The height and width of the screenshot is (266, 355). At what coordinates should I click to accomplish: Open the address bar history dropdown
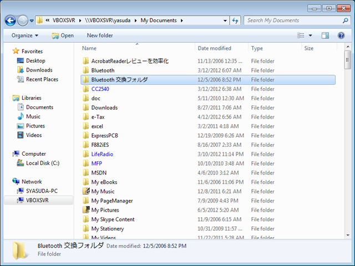point(225,21)
